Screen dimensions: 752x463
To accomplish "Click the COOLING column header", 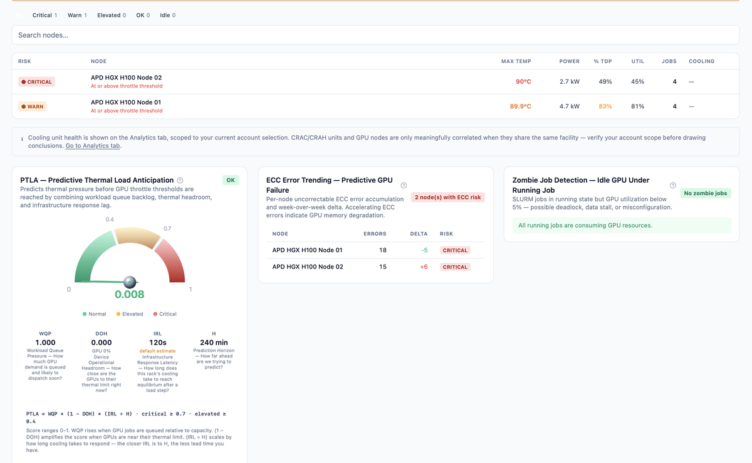I will [701, 61].
